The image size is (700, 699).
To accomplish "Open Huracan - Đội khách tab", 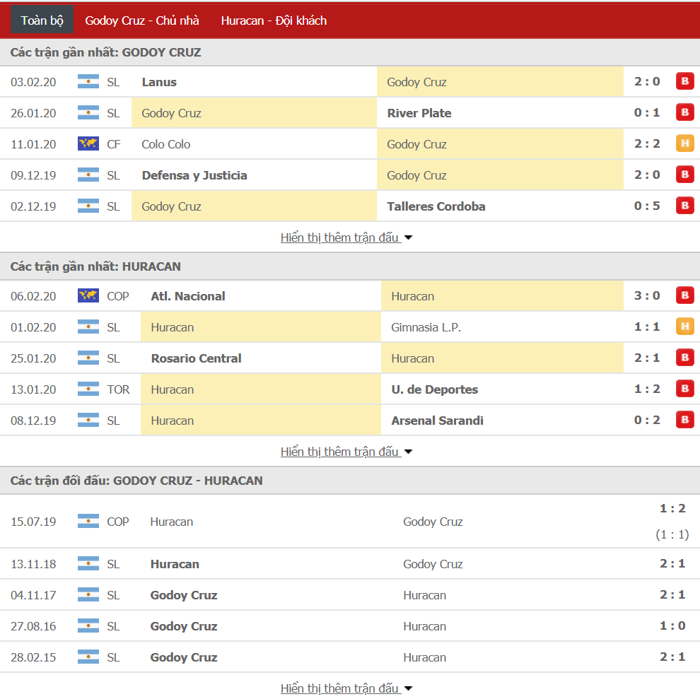I will (274, 20).
